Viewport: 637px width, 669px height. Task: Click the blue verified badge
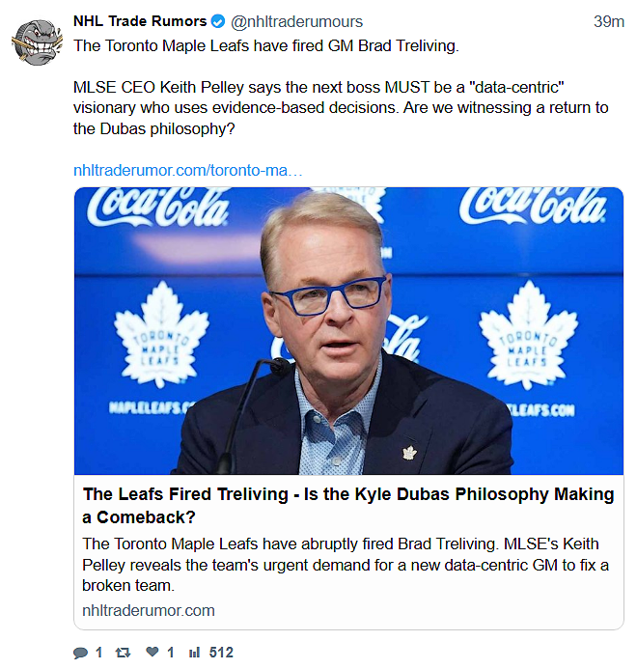[x=218, y=21]
